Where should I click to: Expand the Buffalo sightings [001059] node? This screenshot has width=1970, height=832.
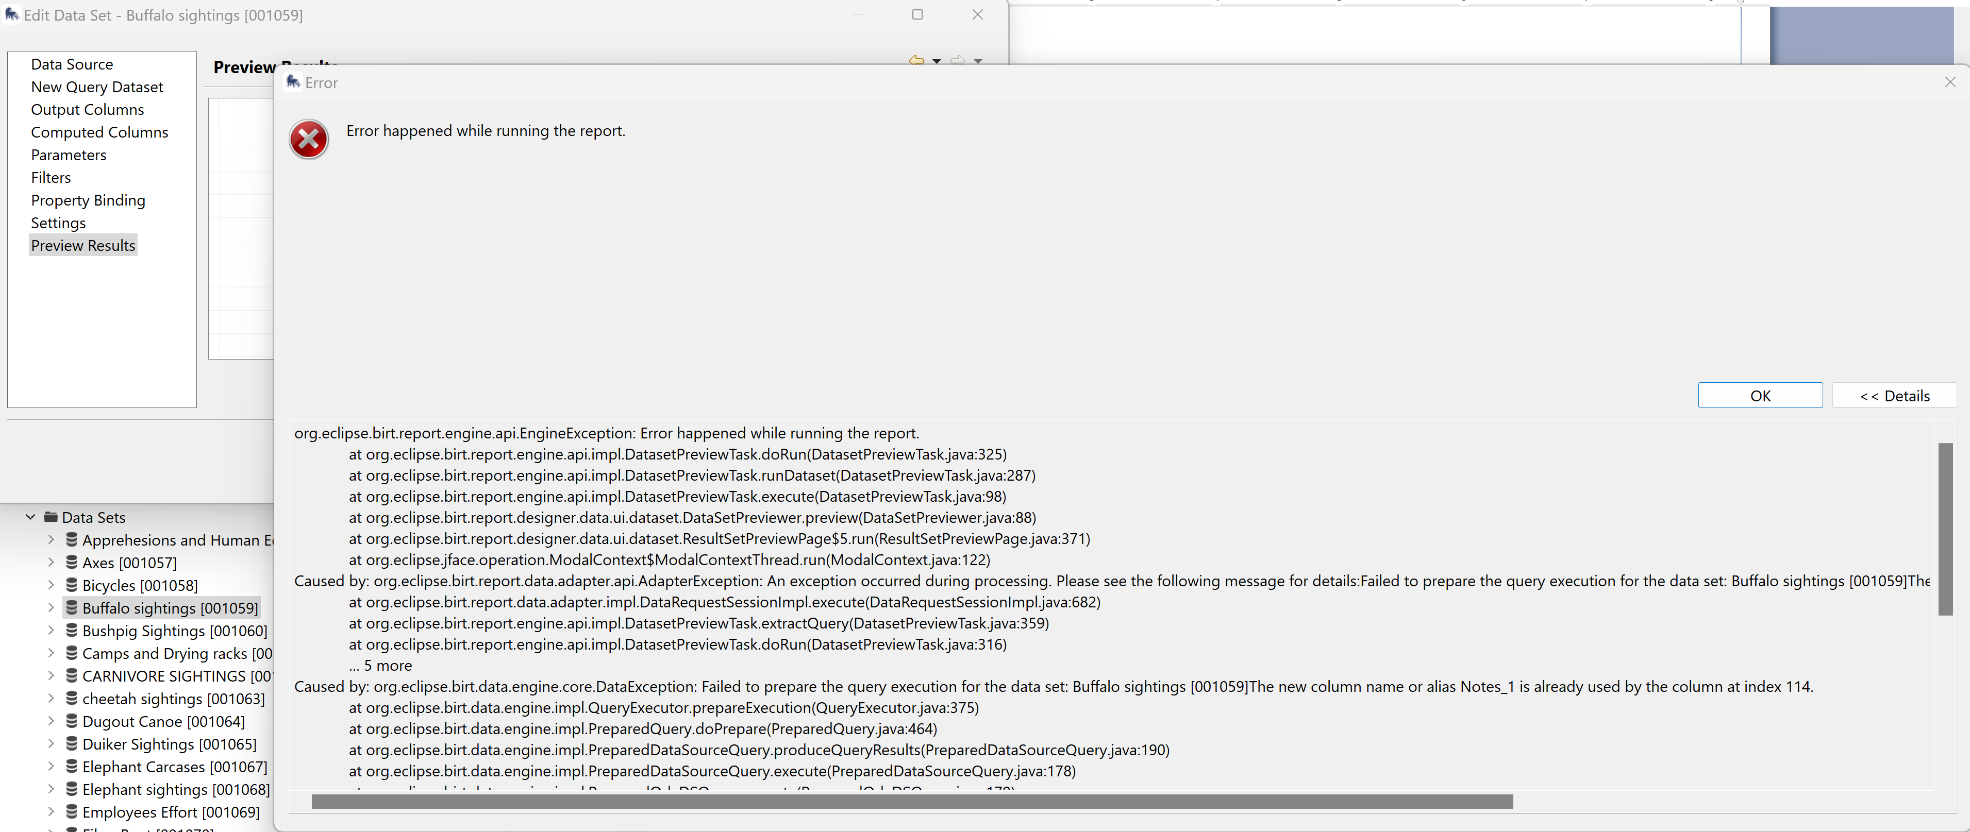[51, 607]
